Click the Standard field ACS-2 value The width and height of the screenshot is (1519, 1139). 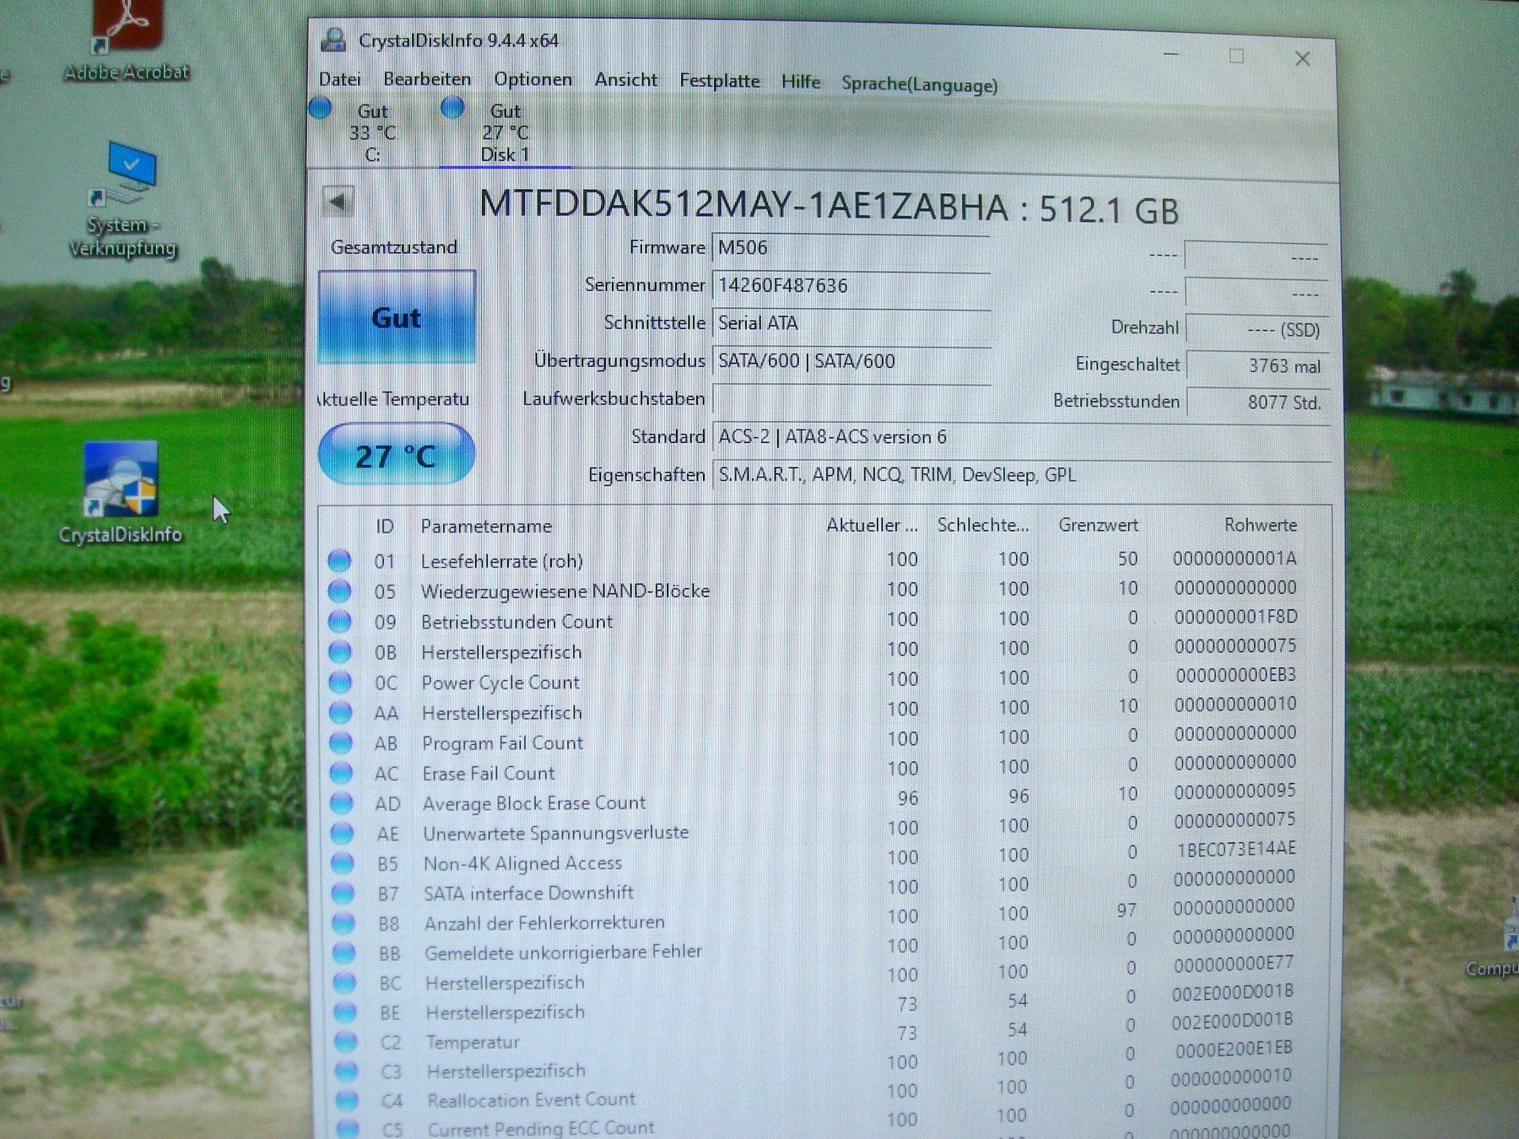pyautogui.click(x=1021, y=437)
